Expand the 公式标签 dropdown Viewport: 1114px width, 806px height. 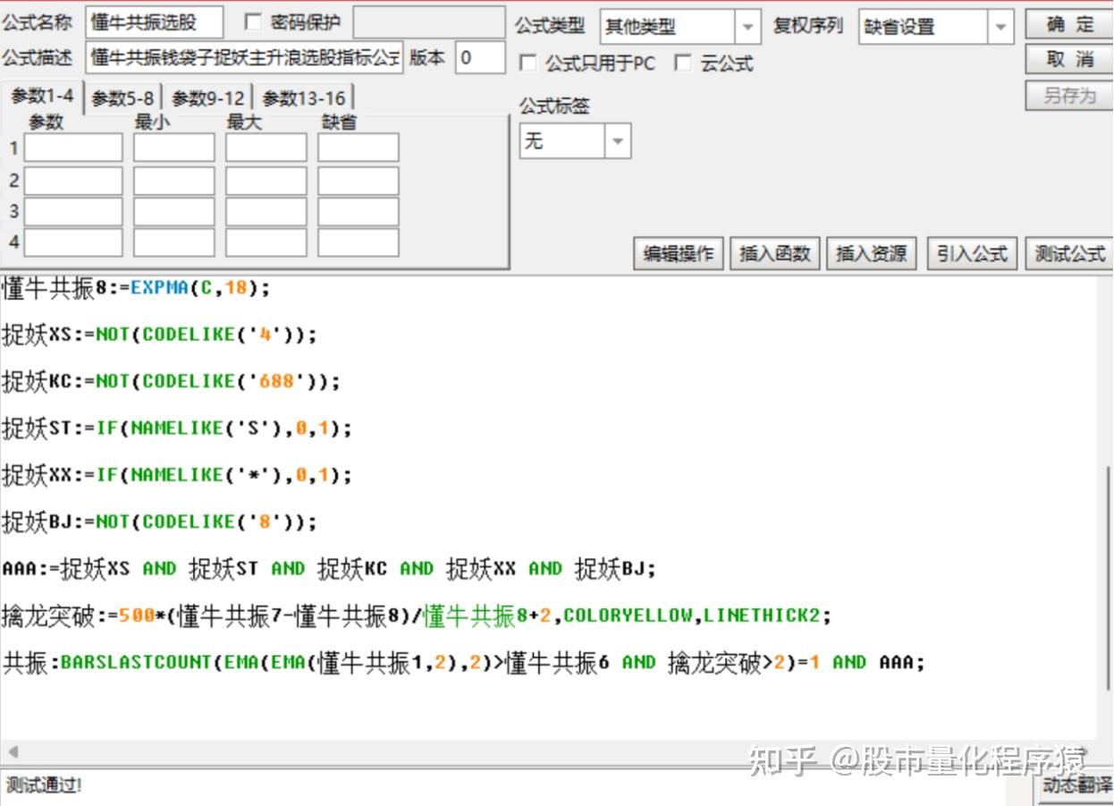coord(618,141)
